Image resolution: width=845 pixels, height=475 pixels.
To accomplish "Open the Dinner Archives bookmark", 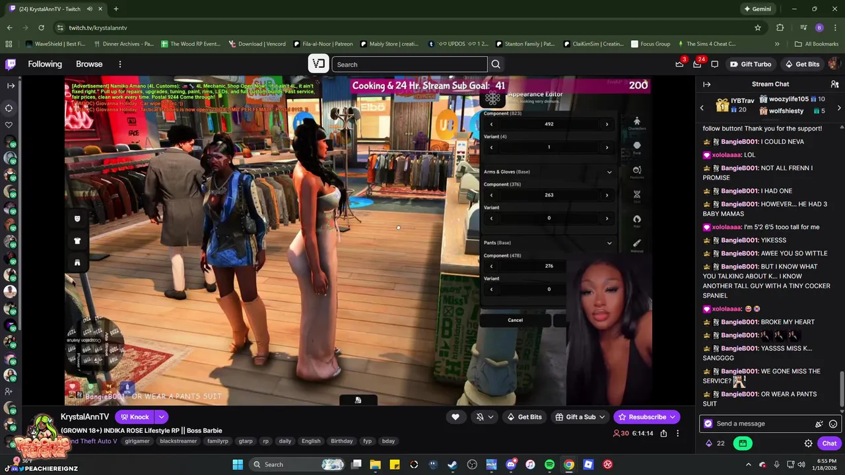I will 123,44.
